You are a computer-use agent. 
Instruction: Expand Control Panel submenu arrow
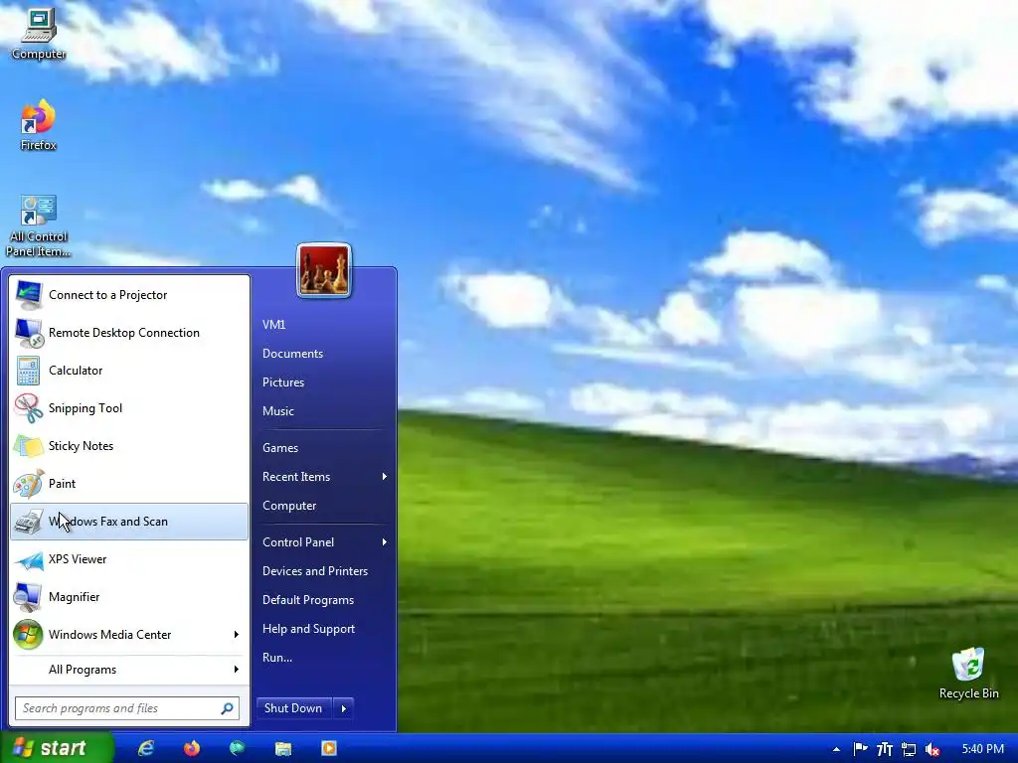click(x=385, y=542)
